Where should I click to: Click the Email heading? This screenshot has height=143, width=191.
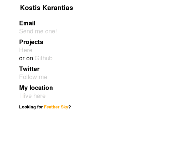click(x=27, y=23)
